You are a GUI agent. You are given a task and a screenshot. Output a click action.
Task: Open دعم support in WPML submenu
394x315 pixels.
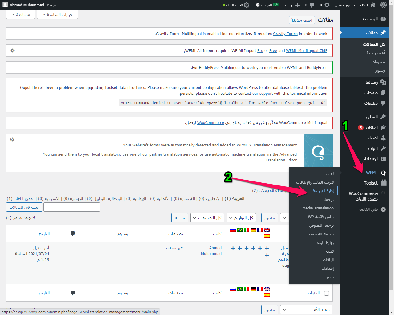click(x=314, y=277)
